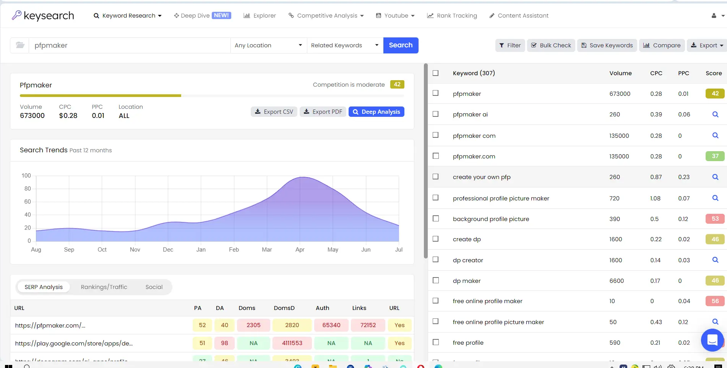
Task: Focus the pfpmaker search input
Action: [x=130, y=45]
